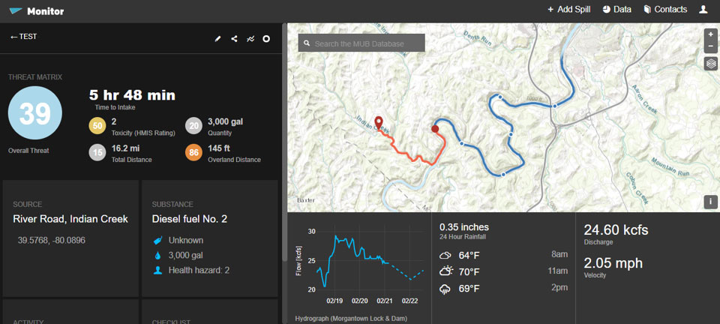The image size is (720, 324).
Task: Click the map info icon
Action: (711, 202)
